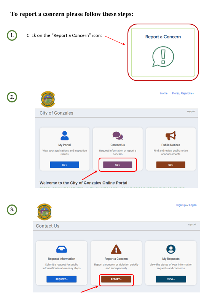Click the Sign Up link
Image resolution: width=215 pixels, height=297 pixels.
[x=181, y=205]
